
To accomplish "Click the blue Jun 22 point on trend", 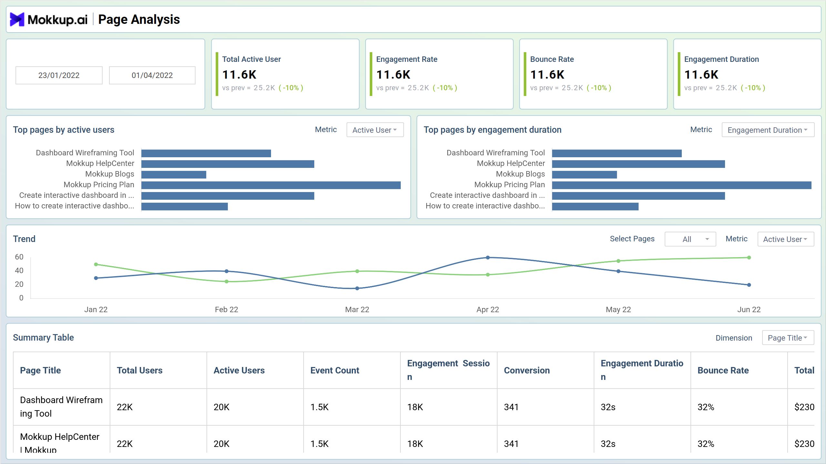I will pos(749,285).
